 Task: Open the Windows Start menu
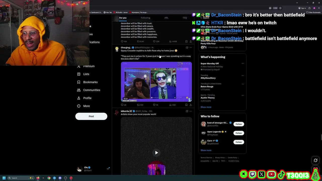click(x=4, y=178)
